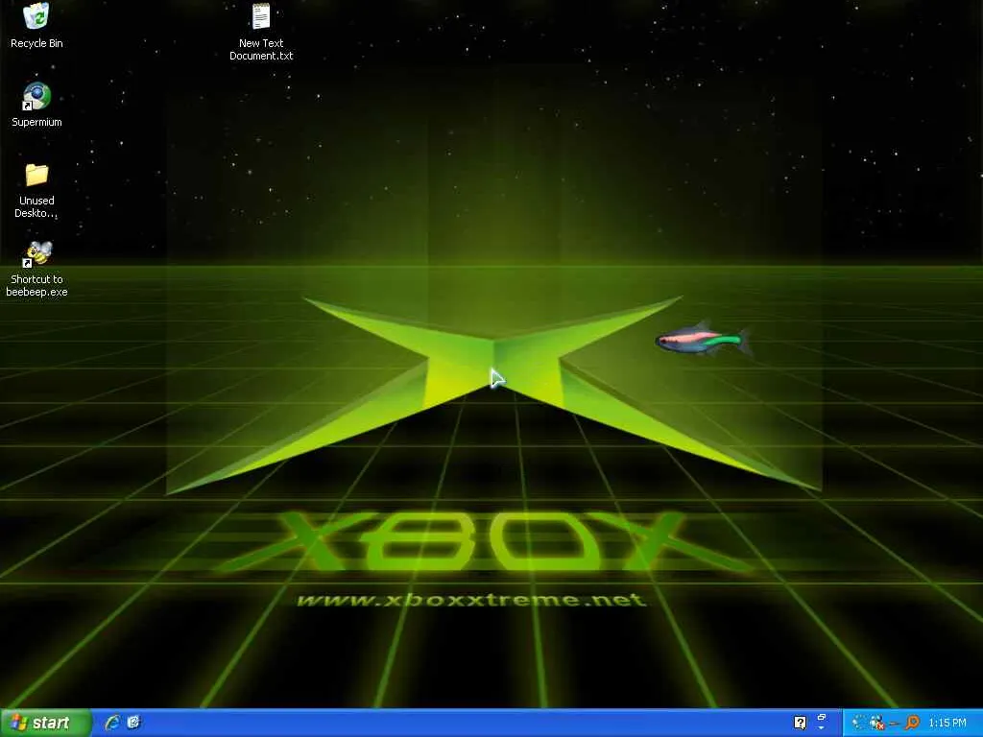Click the small dash tray icon
The height and width of the screenshot is (737, 983).
[x=894, y=724]
